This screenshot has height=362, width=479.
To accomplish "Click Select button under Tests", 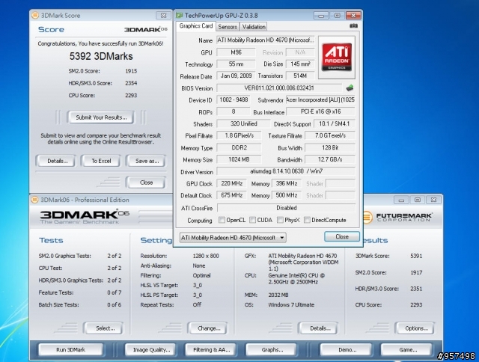I will point(105,328).
